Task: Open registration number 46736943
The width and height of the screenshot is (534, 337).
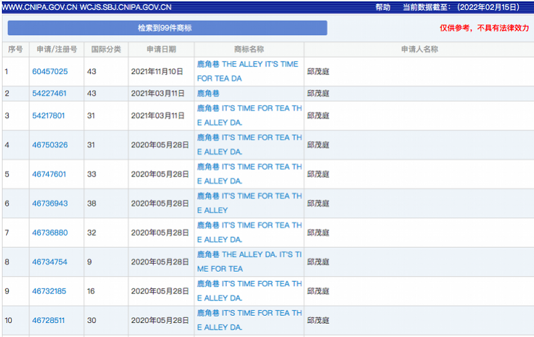Action: (x=49, y=203)
